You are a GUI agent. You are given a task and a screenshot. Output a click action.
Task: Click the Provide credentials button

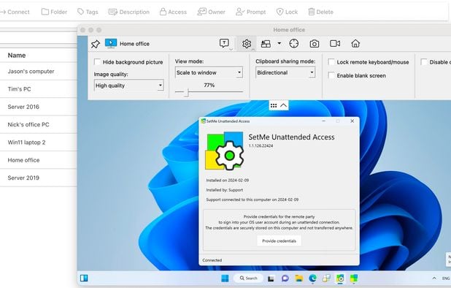pyautogui.click(x=279, y=241)
